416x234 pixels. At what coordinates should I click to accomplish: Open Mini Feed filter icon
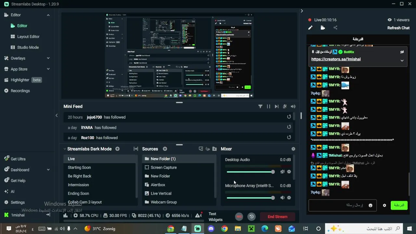260,106
